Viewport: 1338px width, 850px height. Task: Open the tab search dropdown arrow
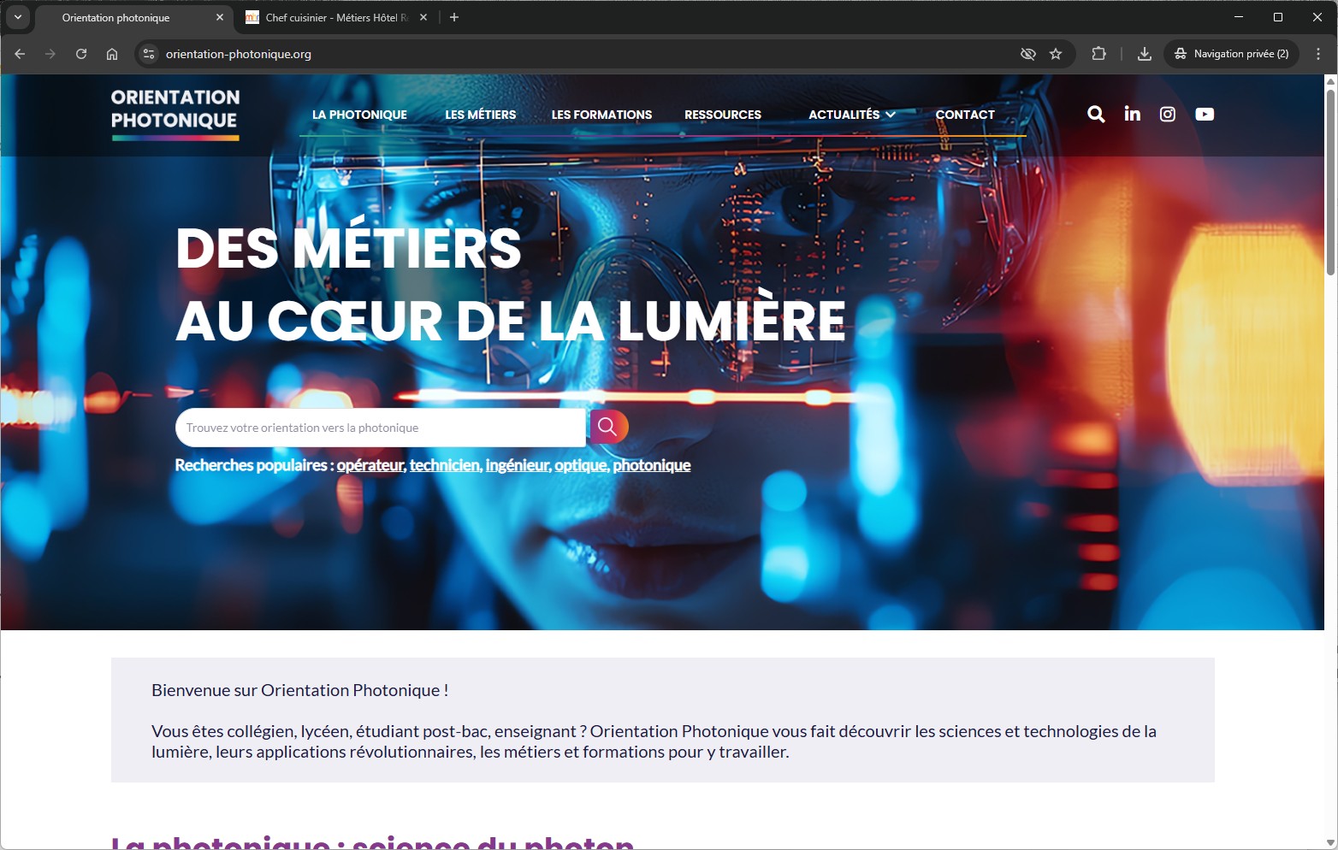click(18, 17)
